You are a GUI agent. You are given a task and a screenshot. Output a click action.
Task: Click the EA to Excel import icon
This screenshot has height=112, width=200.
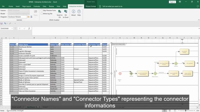tap(66, 12)
